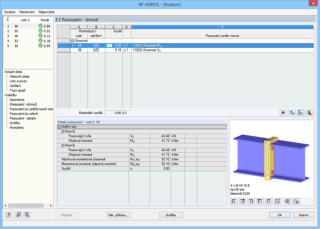
Task: Open Posouzení po uzlech item
Action: tap(24, 114)
